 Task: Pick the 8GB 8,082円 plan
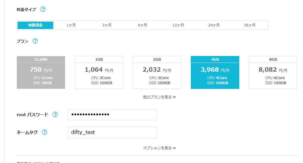point(273,73)
